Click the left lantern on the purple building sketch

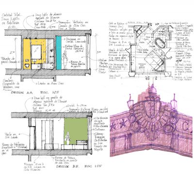[130, 102]
